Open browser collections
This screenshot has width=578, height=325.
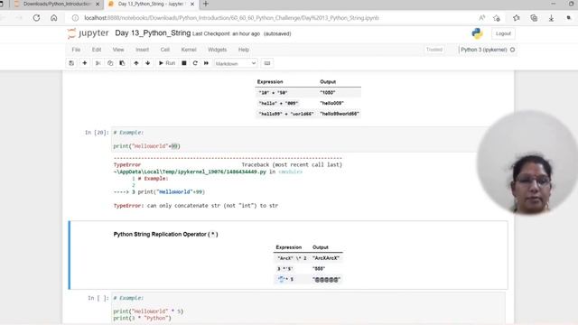pyautogui.click(x=534, y=18)
